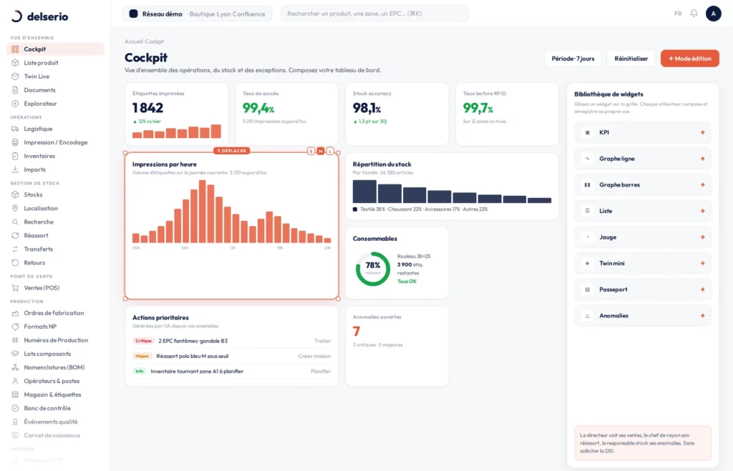Click the Logistique truck icon
The width and height of the screenshot is (733, 471).
pos(15,129)
